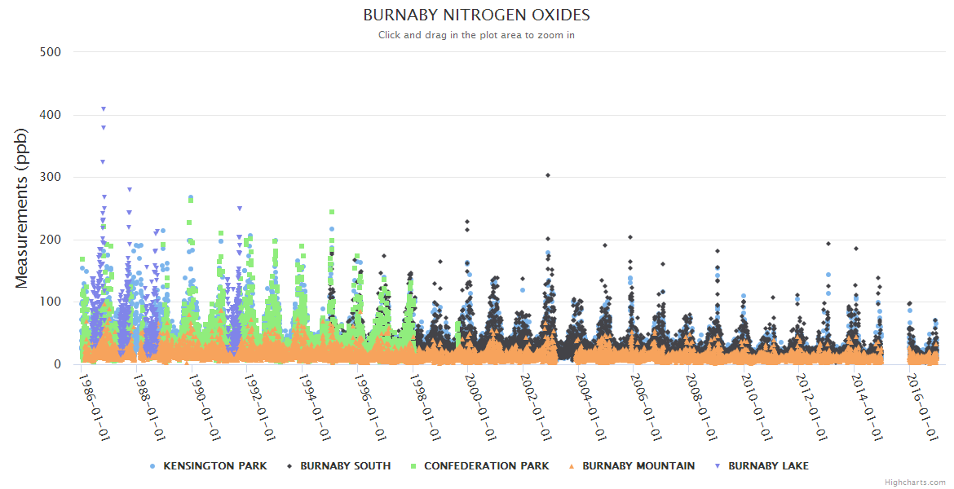Click the zoom instruction subtitle text
Image resolution: width=954 pixels, height=489 pixels.
click(476, 35)
